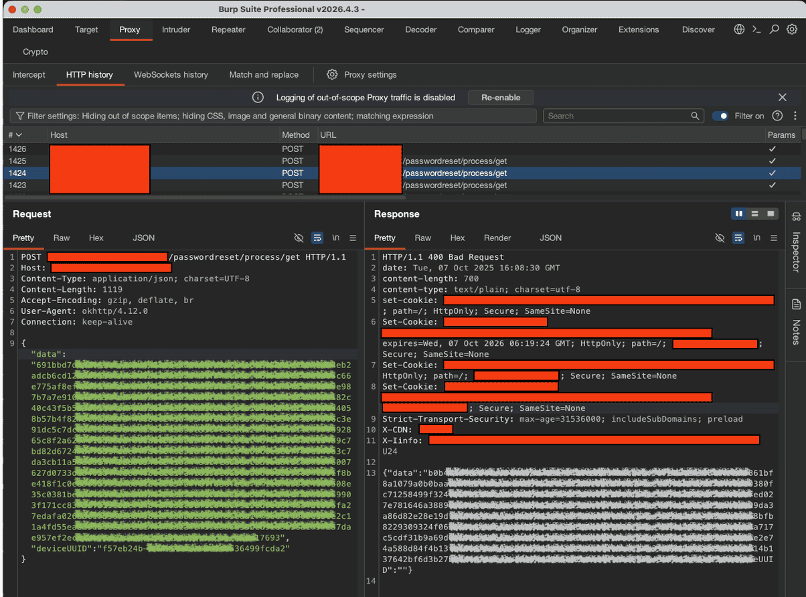
Task: Open Request pane hamburger options menu
Action: (353, 238)
